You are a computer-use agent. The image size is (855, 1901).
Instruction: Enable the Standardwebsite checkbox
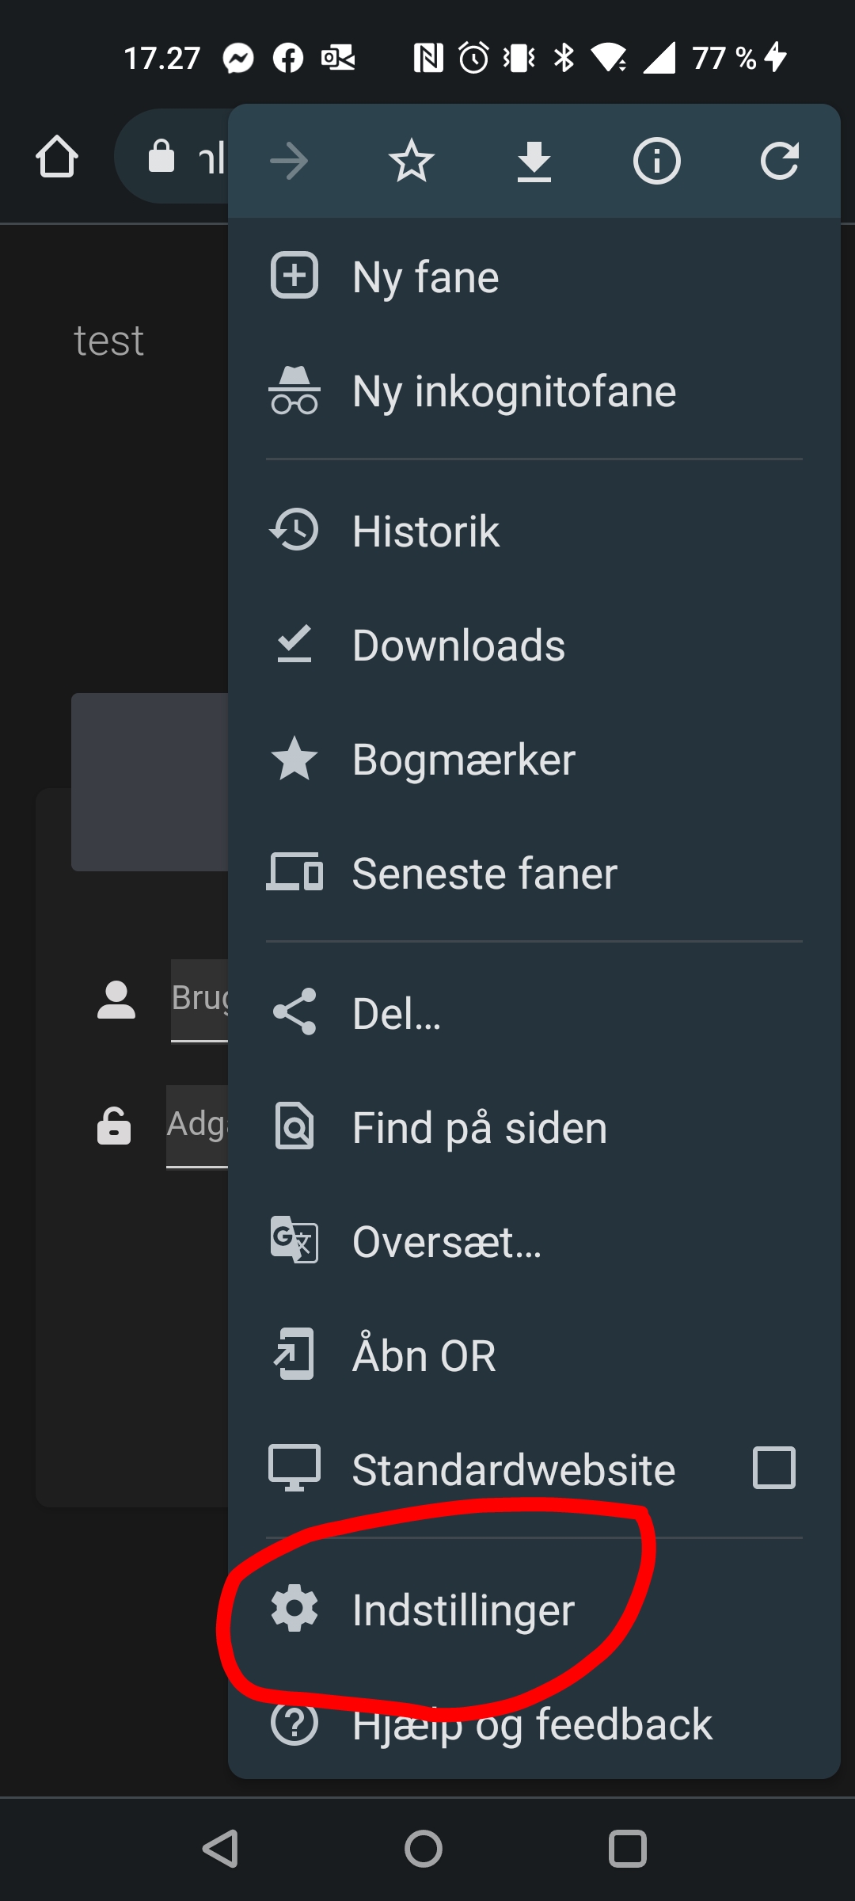coord(773,1468)
